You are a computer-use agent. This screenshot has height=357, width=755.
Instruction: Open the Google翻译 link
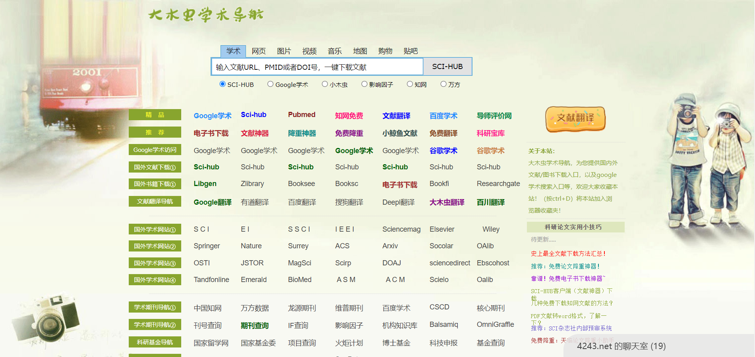coord(213,202)
